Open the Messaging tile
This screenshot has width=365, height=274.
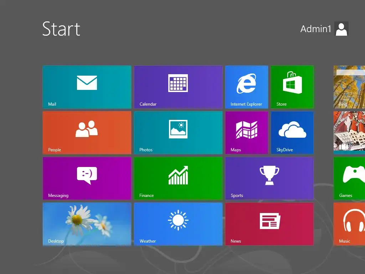87,178
